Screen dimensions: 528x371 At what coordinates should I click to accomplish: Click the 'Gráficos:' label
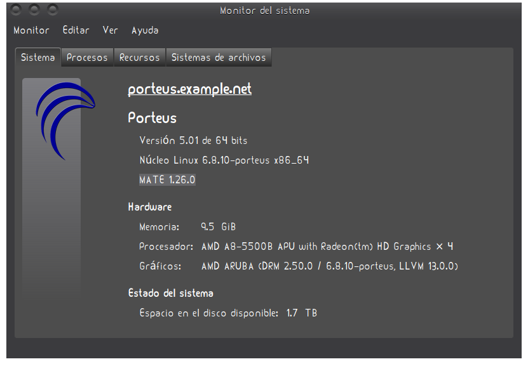[x=160, y=266]
